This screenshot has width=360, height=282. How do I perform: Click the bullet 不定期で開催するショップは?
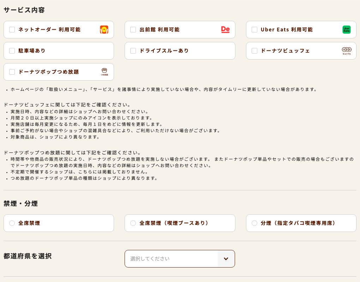pos(79,172)
